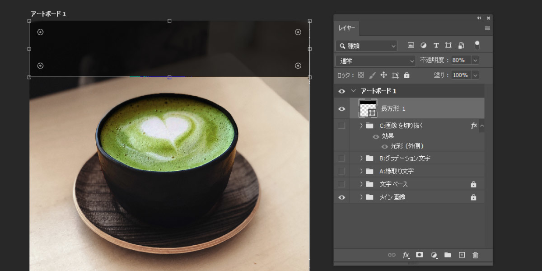Open the 塗り fill slider arrow

coord(475,75)
